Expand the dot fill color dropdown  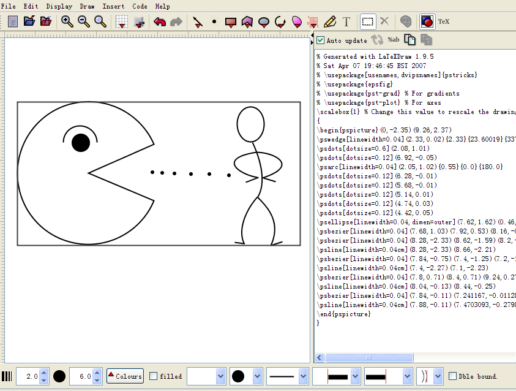point(257,376)
